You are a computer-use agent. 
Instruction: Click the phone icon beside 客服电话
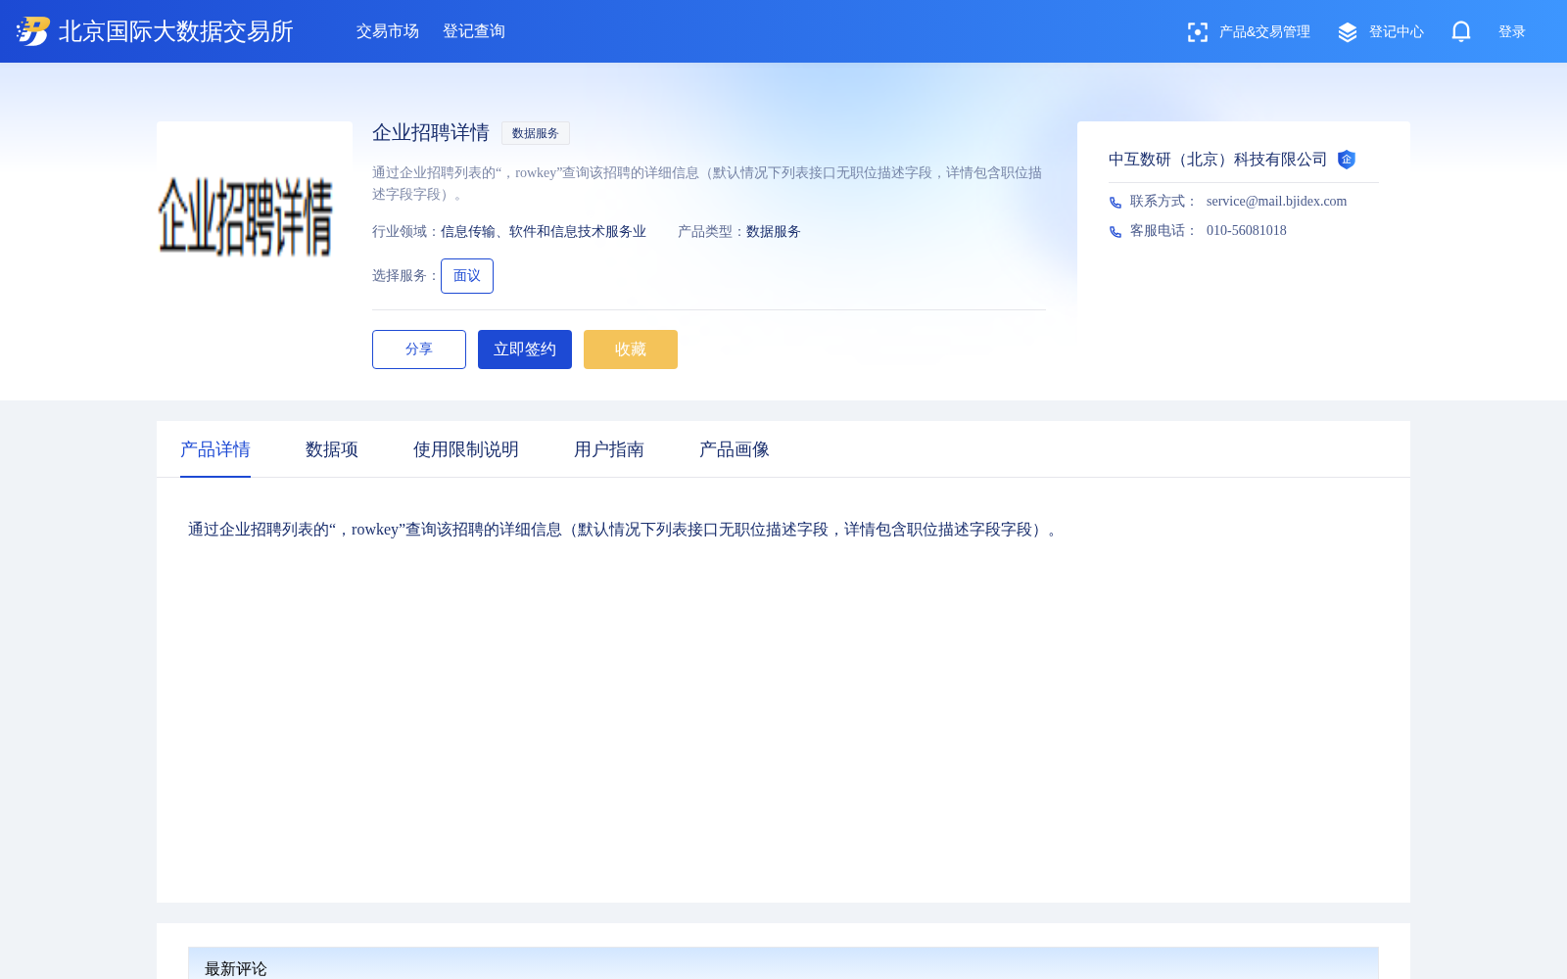[x=1116, y=232]
